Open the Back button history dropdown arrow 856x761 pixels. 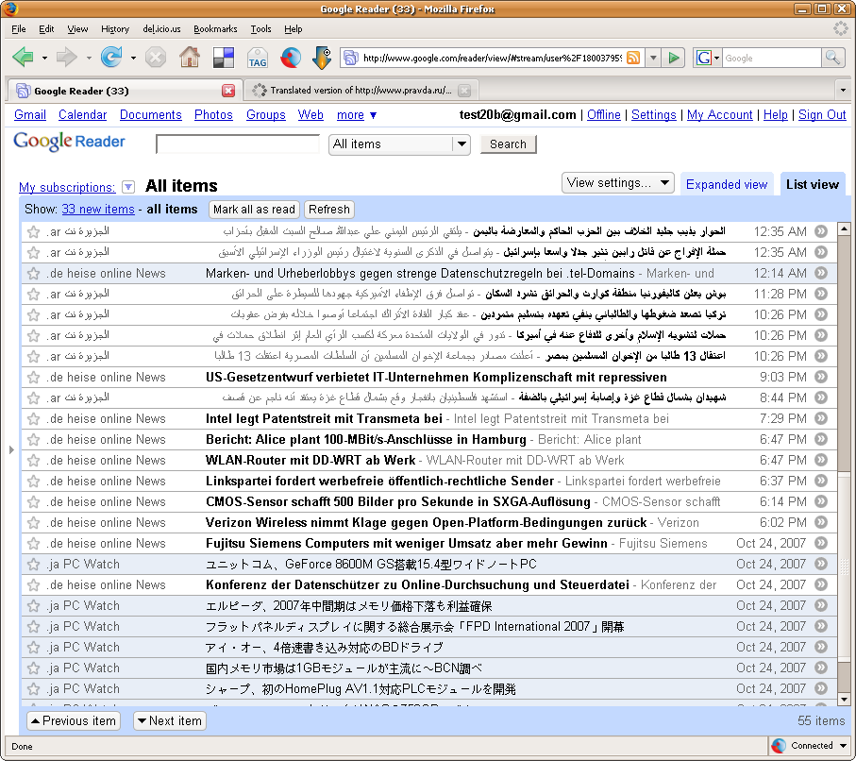(x=44, y=58)
